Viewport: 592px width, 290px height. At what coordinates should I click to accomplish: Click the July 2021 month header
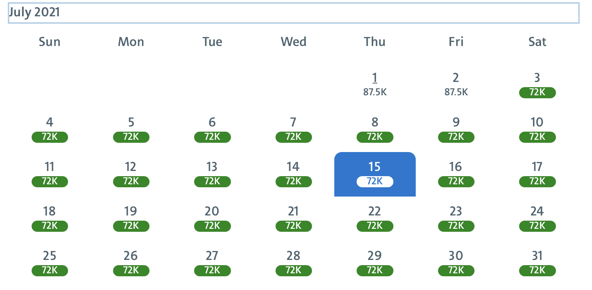pos(34,12)
